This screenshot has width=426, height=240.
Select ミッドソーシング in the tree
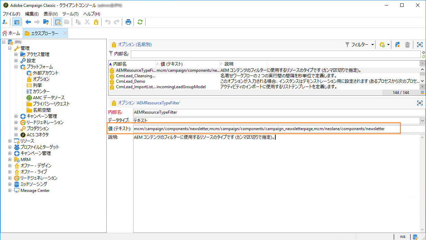(34, 184)
